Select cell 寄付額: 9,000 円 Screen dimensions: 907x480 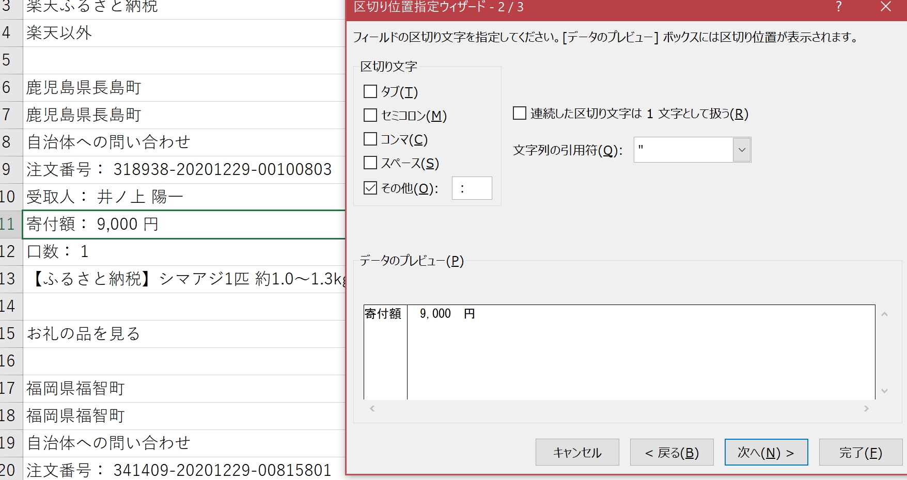tap(184, 225)
